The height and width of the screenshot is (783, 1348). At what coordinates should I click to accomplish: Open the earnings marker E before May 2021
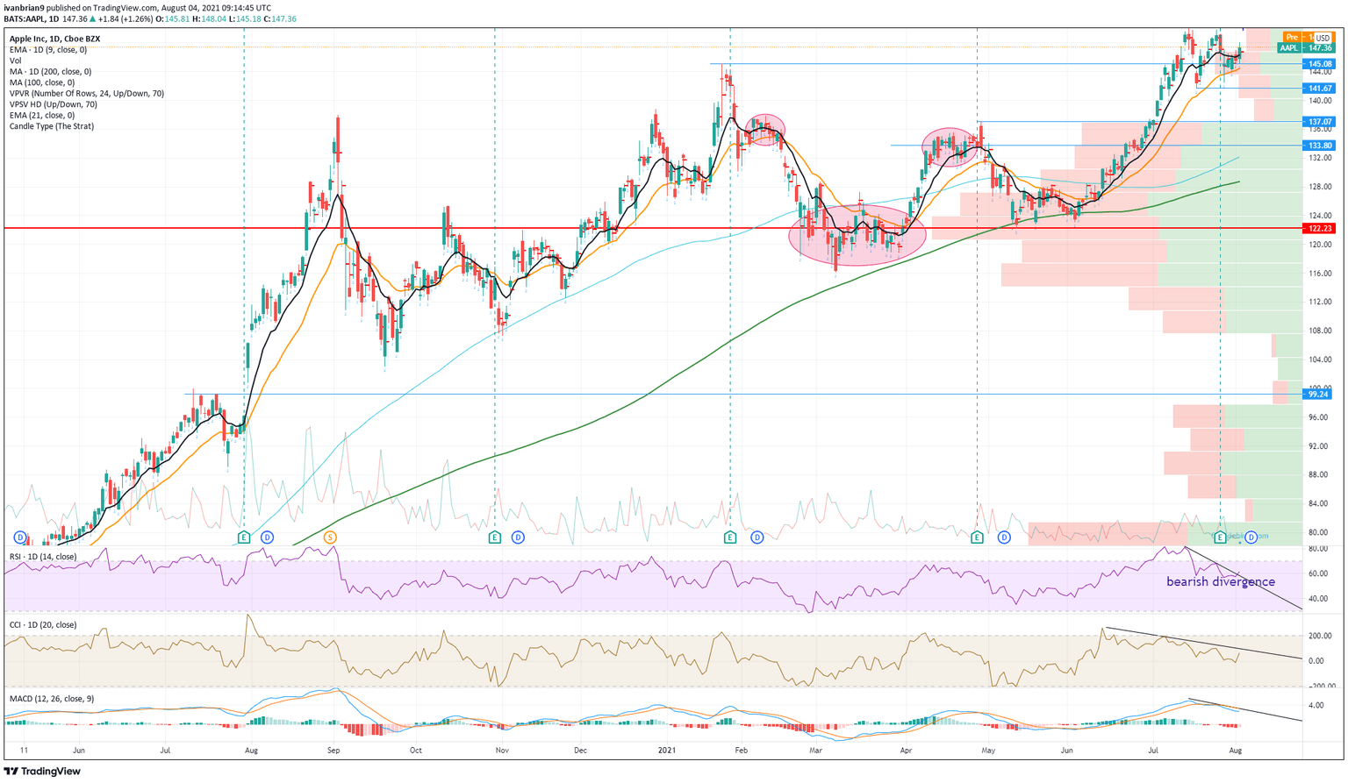click(x=977, y=537)
